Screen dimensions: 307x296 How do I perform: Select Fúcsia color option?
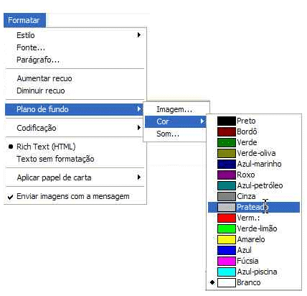coord(254,261)
